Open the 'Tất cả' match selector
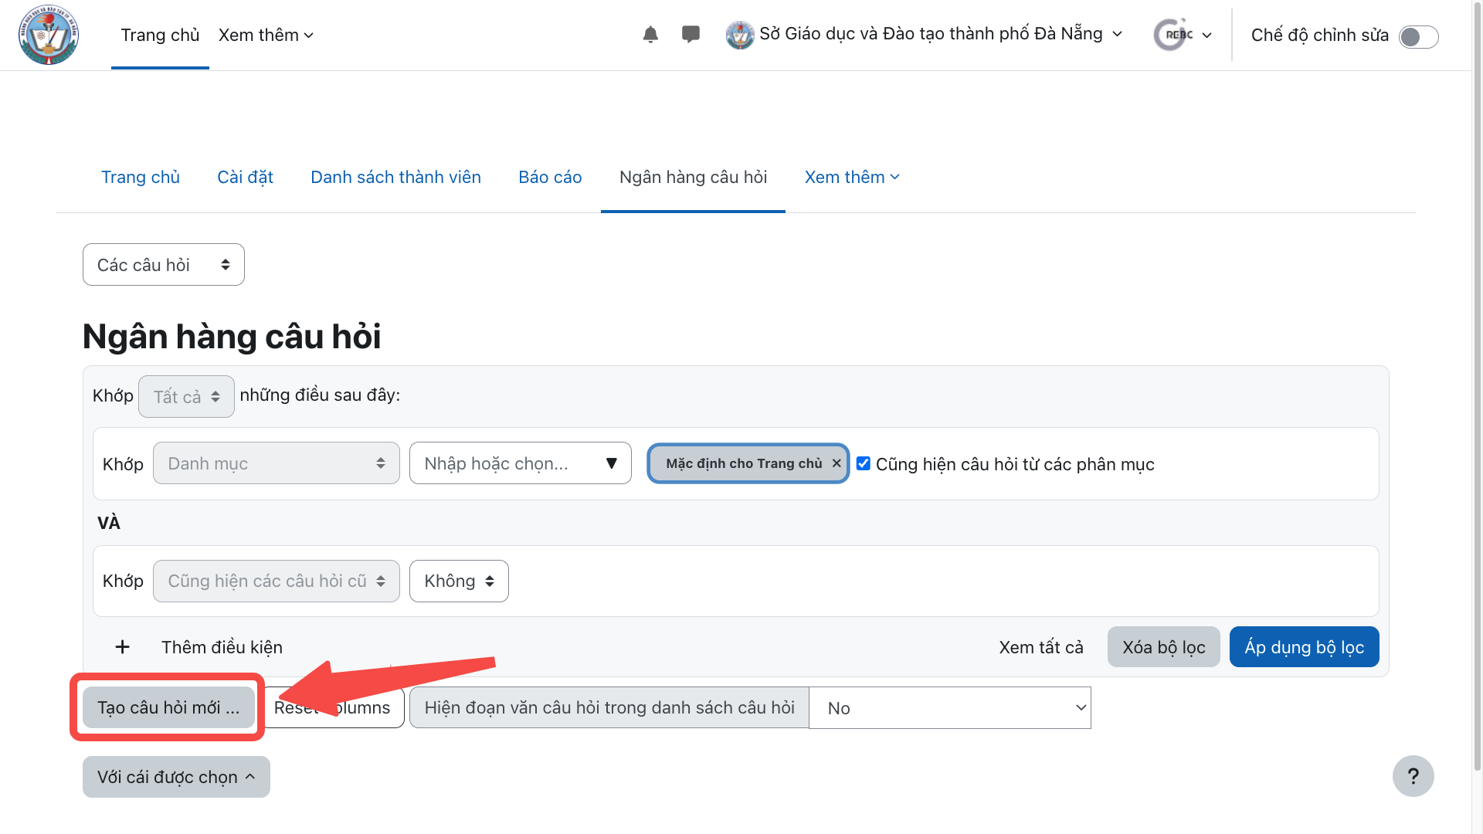This screenshot has width=1483, height=834. click(x=186, y=397)
